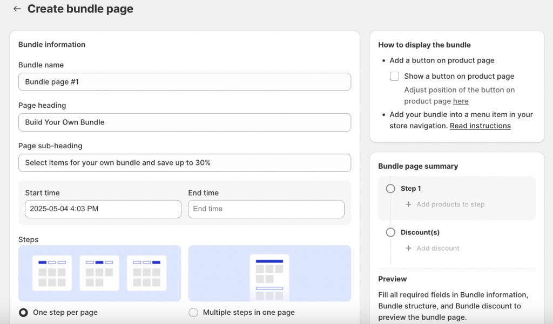This screenshot has width=553, height=324.
Task: Enable Show a button on product page
Action: point(395,77)
